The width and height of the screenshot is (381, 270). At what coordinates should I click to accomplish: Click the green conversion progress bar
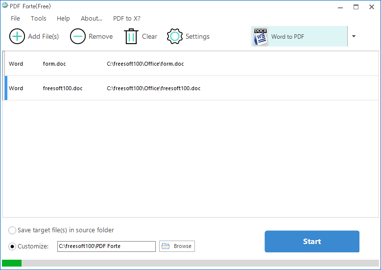click(x=12, y=263)
